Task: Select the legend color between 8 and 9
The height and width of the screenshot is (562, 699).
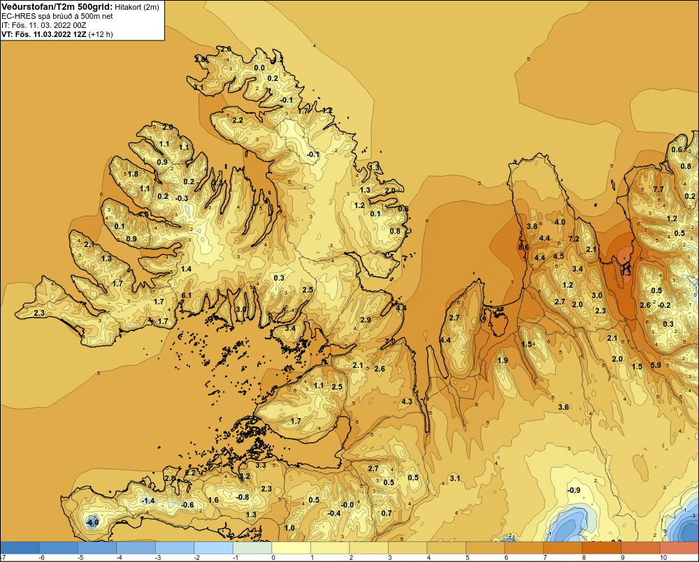Action: (601, 548)
